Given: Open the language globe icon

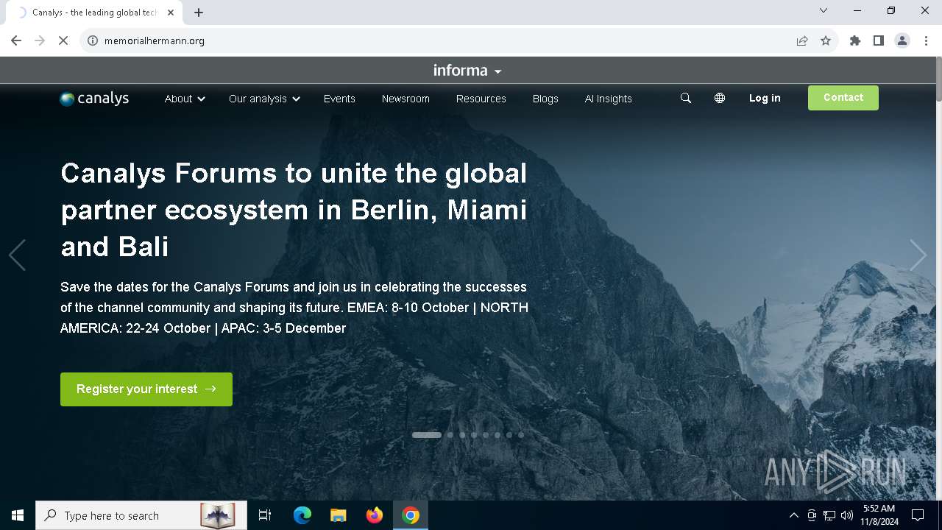Looking at the screenshot, I should click(720, 98).
